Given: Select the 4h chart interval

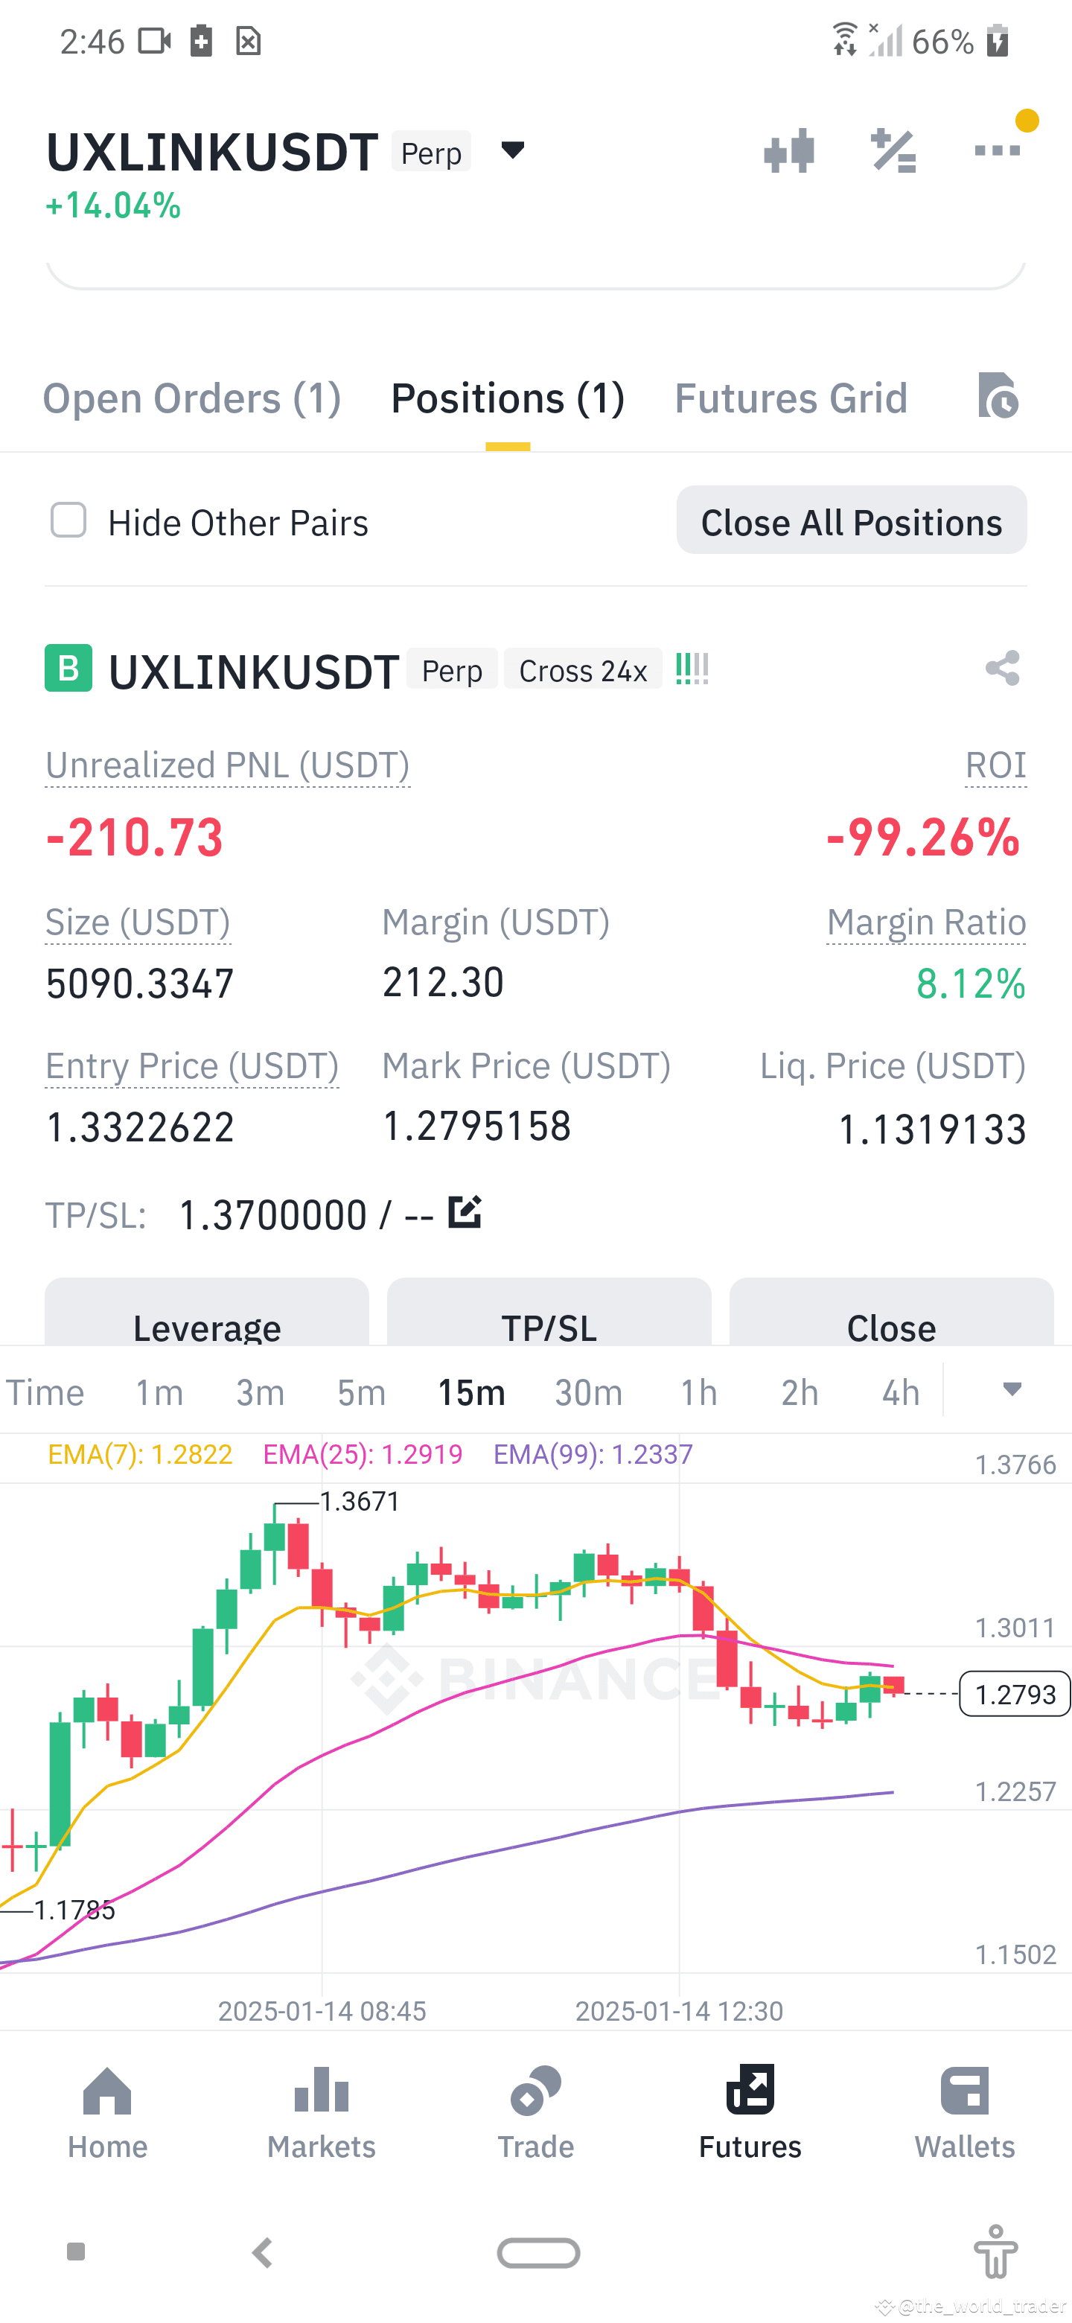Looking at the screenshot, I should (901, 1392).
